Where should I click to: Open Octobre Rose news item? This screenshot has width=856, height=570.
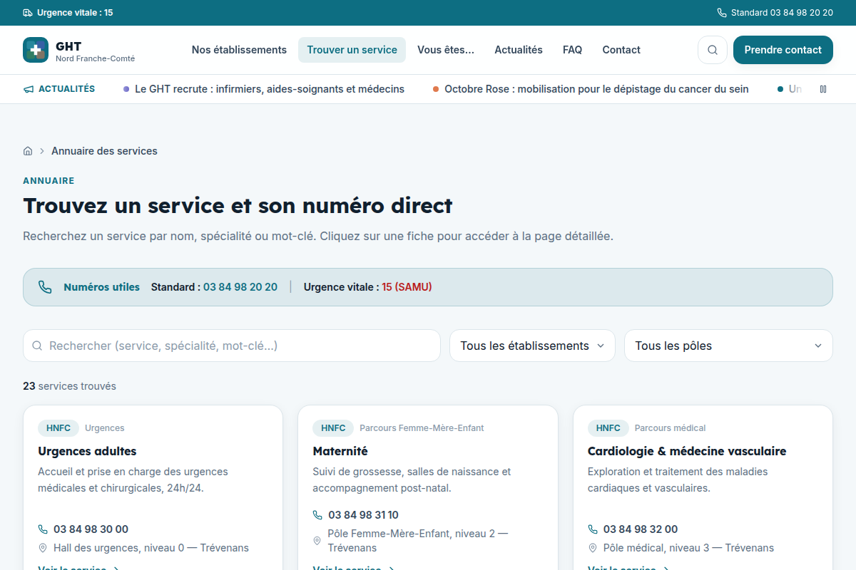(591, 89)
